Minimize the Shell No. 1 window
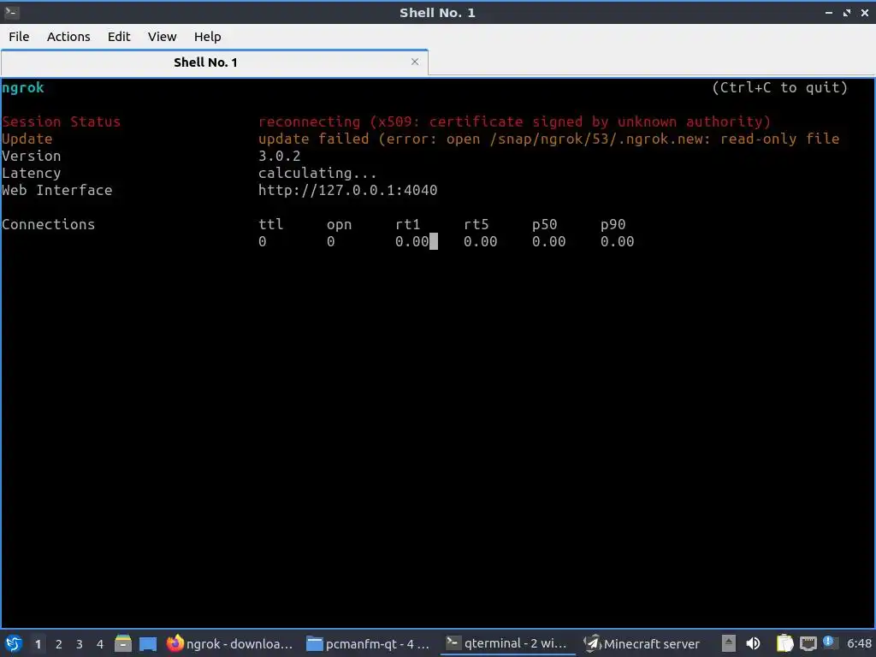 coord(828,12)
